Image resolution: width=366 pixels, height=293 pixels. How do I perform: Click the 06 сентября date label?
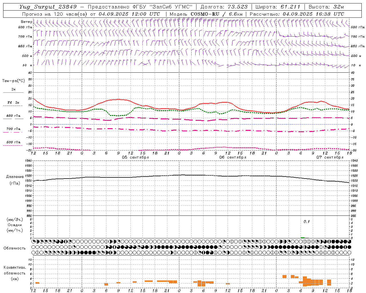(233, 157)
